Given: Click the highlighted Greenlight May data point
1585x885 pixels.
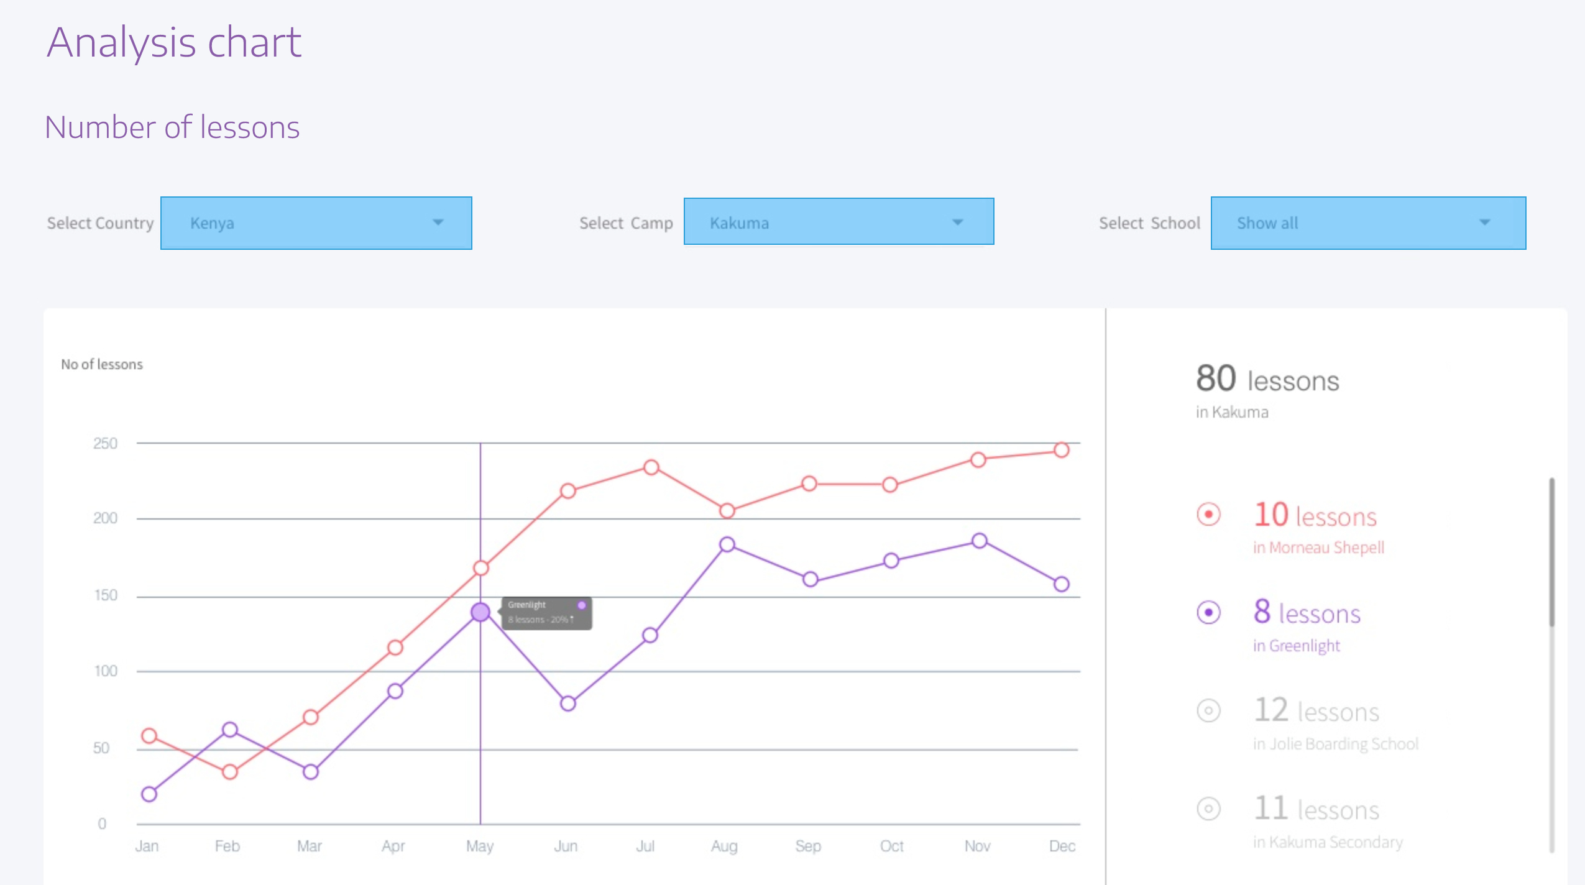Looking at the screenshot, I should point(480,612).
